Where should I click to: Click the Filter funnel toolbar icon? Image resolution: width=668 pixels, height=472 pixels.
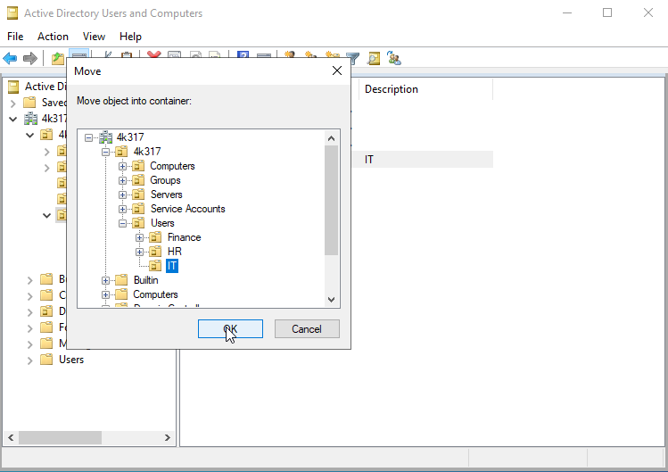(x=353, y=58)
